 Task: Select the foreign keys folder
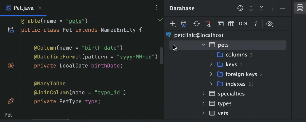click(x=241, y=74)
